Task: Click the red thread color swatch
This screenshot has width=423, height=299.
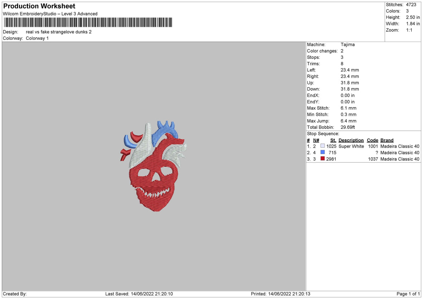Action: tap(323, 159)
